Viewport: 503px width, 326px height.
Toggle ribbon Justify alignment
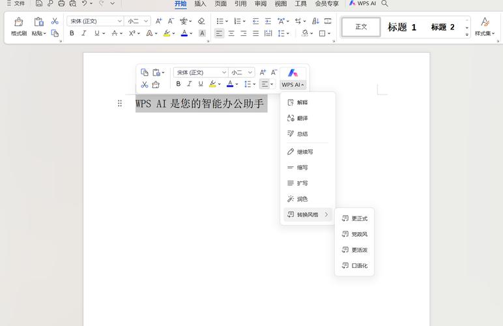pos(255,33)
